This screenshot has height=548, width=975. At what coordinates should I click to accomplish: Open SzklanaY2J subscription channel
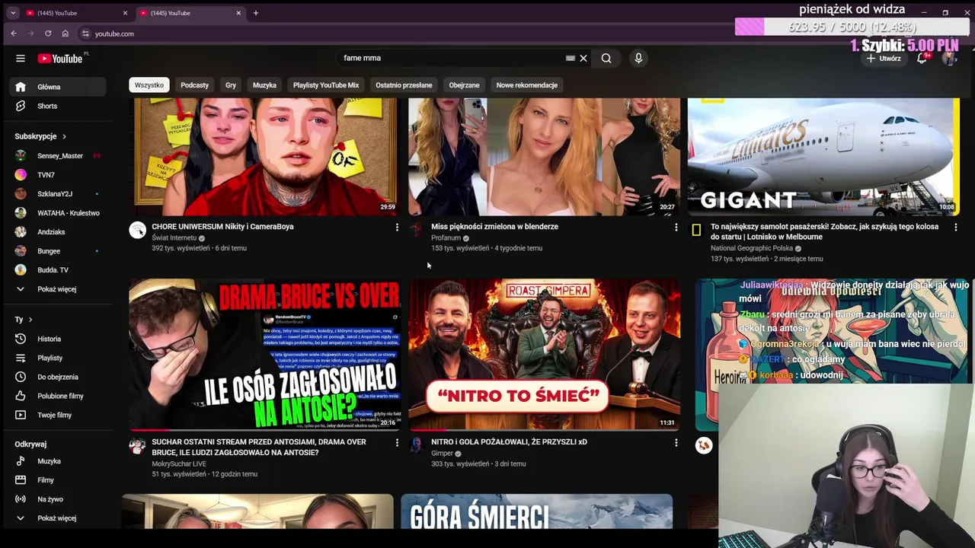point(57,194)
